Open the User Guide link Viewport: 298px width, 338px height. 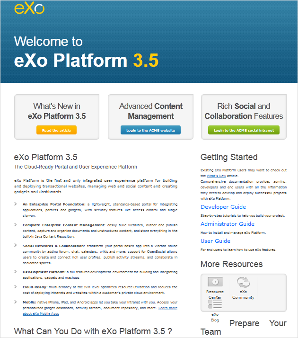(x=216, y=241)
